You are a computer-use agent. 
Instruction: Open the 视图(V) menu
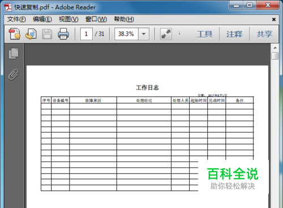pos(68,19)
